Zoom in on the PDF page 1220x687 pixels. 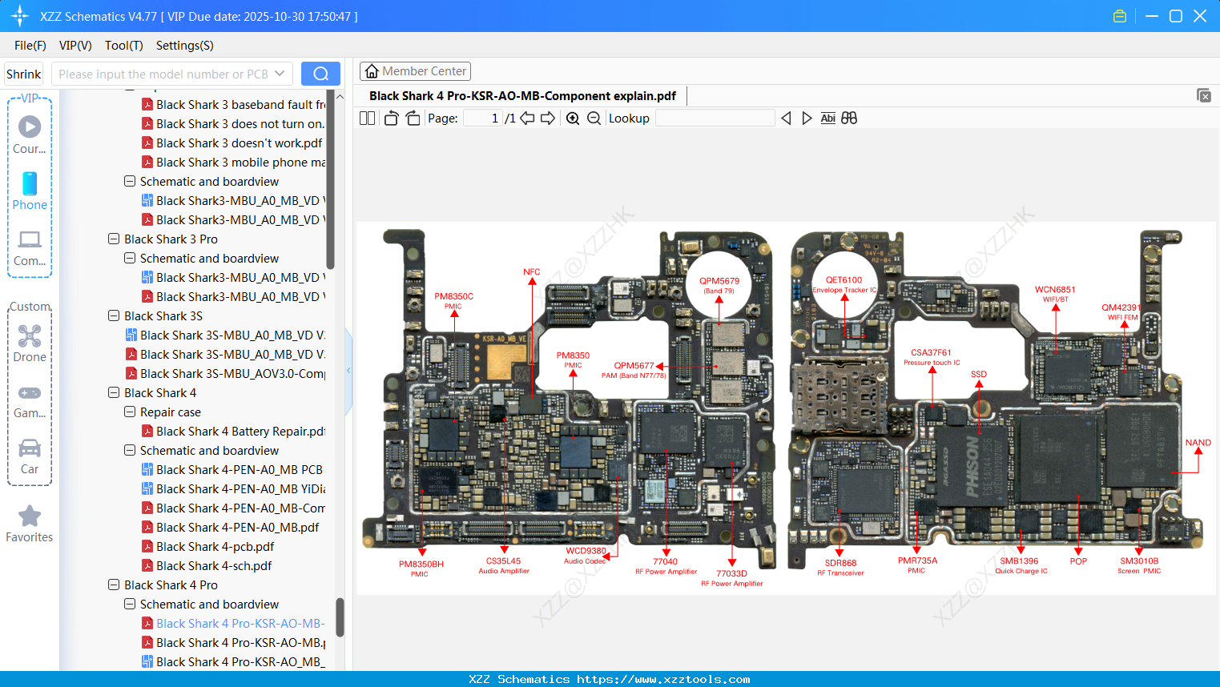click(573, 118)
